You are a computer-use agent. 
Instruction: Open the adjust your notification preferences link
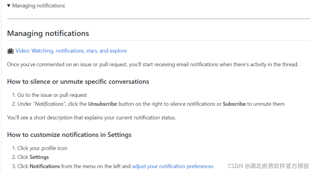click(x=173, y=166)
